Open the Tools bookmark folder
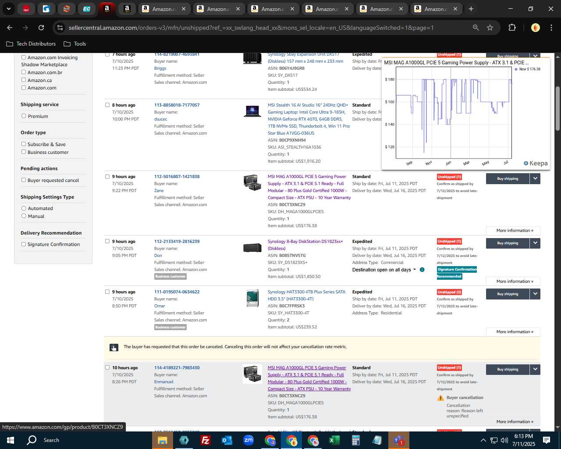The width and height of the screenshot is (561, 449). (x=75, y=44)
